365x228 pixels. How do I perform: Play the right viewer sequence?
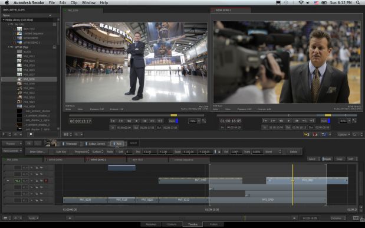(289, 120)
